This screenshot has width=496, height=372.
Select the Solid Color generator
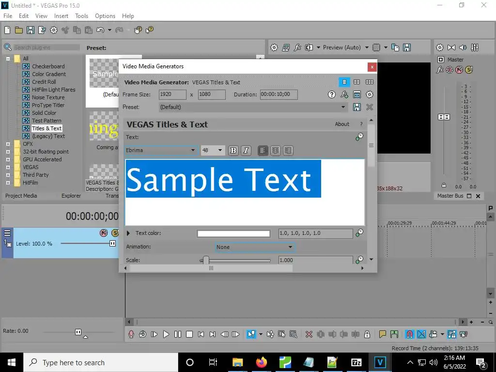pos(44,113)
